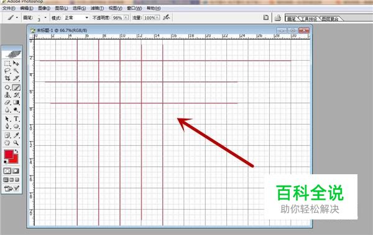Select the Healing Brush/Patch tool

[7, 87]
